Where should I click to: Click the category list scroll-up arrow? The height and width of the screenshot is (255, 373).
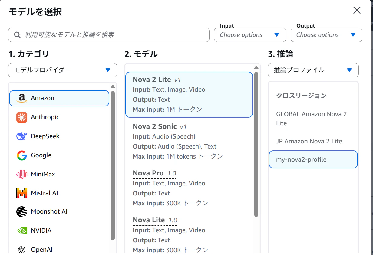tap(113, 87)
